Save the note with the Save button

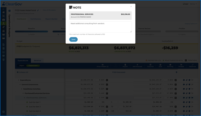click(x=73, y=39)
